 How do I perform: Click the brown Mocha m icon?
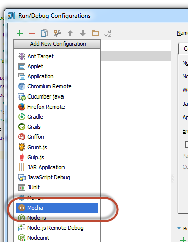click(x=22, y=208)
